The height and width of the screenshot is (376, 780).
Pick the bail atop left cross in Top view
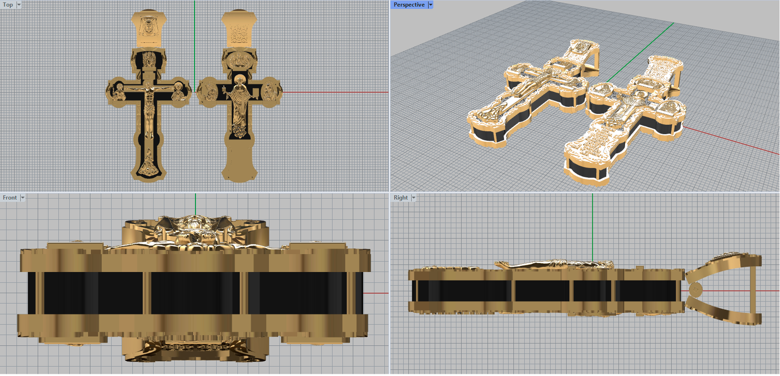tap(149, 28)
